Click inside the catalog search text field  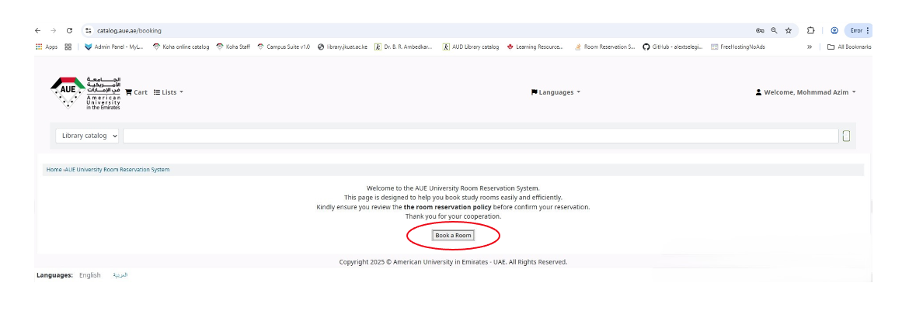click(x=480, y=136)
